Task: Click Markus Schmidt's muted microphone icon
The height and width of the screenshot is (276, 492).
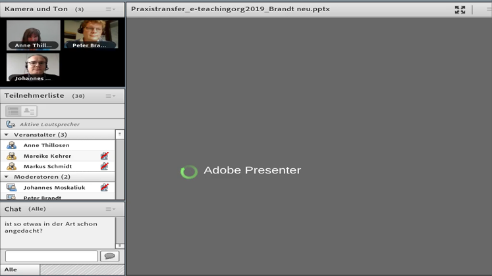Action: pos(104,166)
